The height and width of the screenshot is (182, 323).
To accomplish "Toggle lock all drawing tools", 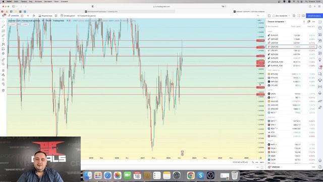I will [4, 79].
